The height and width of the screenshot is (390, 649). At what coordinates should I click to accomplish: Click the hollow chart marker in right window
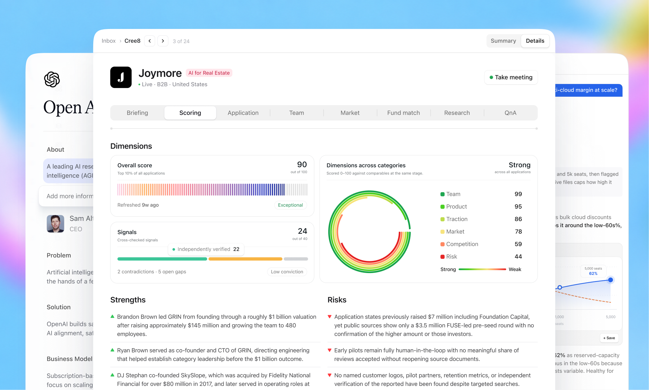tap(560, 288)
